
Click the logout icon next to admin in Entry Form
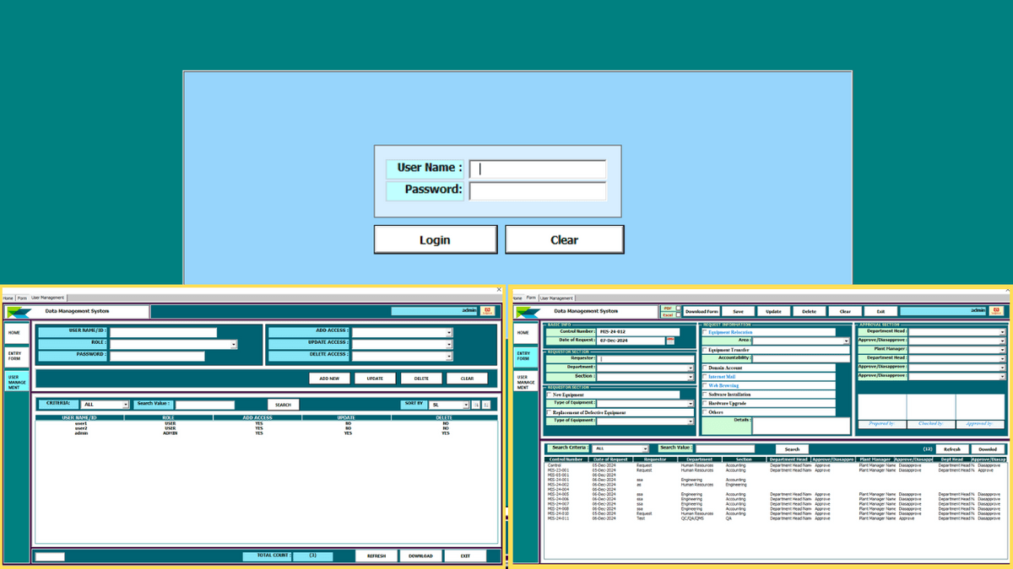[996, 311]
